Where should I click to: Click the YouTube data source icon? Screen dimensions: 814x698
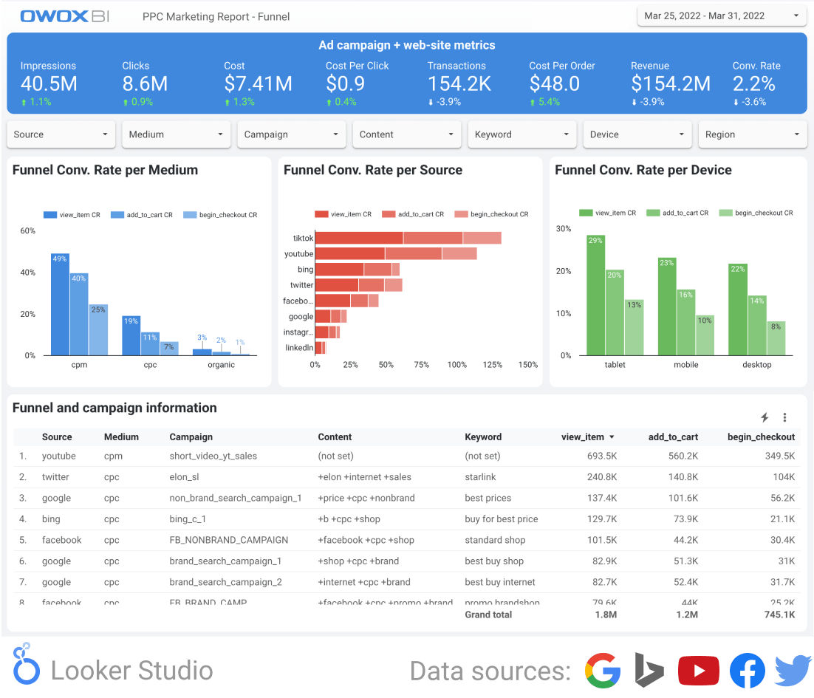[697, 670]
